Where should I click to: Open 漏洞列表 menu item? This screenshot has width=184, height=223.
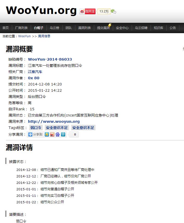pos(84,28)
